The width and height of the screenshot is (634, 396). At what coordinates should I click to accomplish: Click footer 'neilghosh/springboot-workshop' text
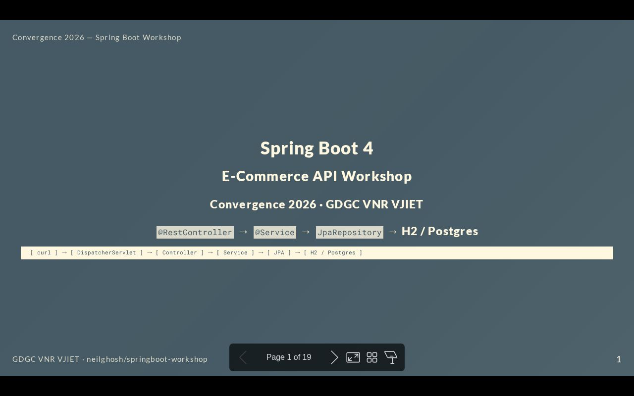pos(147,359)
